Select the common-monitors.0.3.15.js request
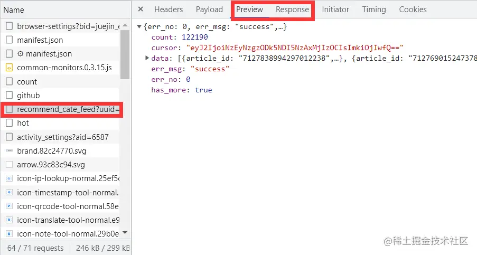This screenshot has width=477, height=255. coord(61,68)
